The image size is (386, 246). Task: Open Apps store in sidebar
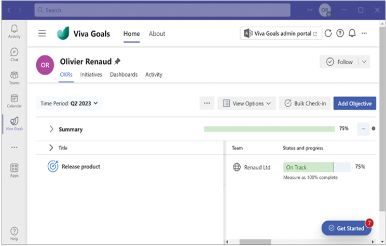15,170
